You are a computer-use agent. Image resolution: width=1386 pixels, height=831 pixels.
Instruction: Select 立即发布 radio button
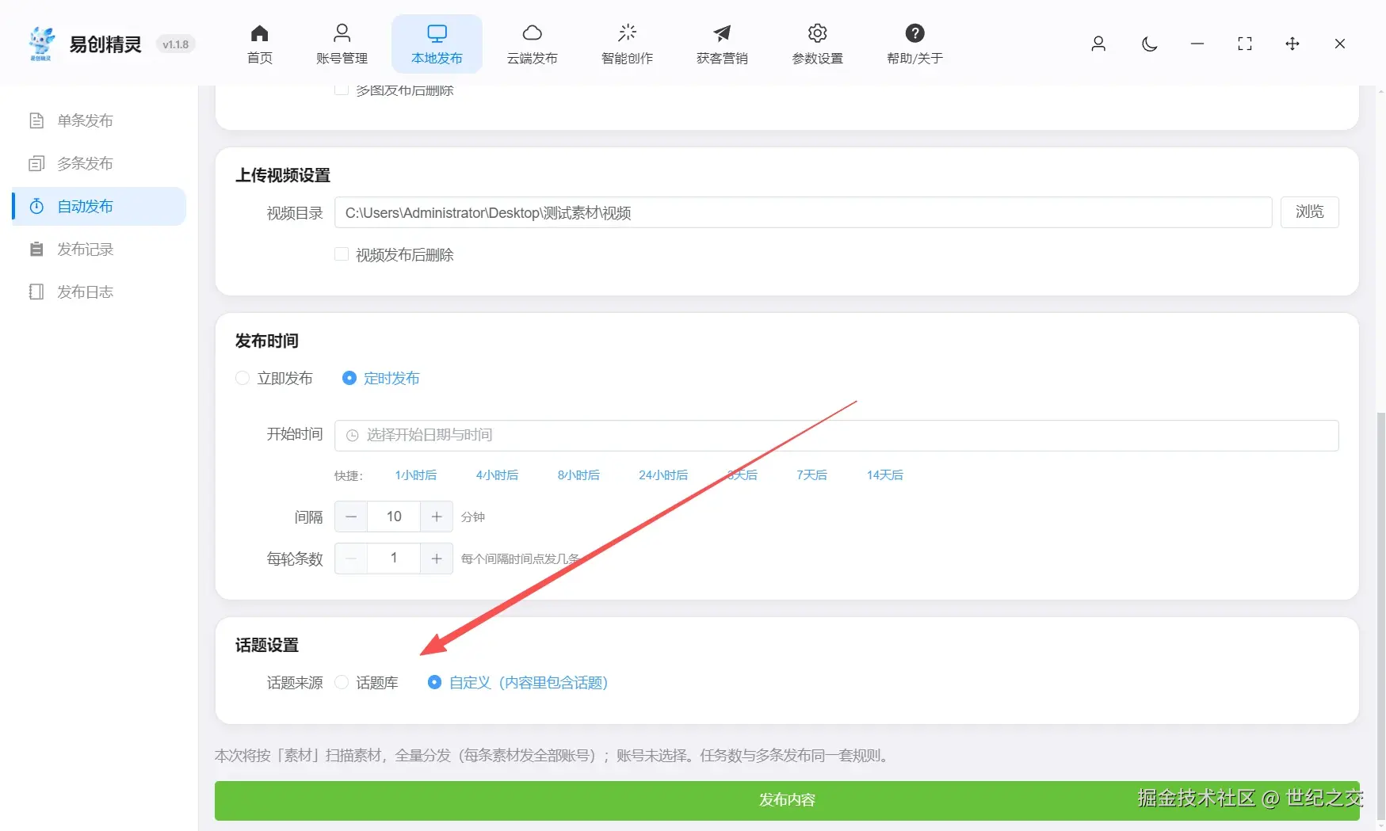242,378
